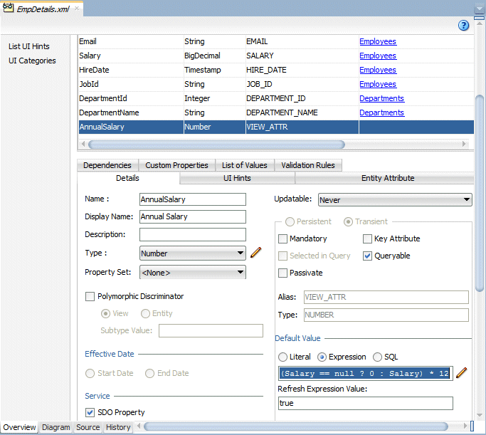486x435 pixels.
Task: Select the Email attribute name cell
Action: 131,41
